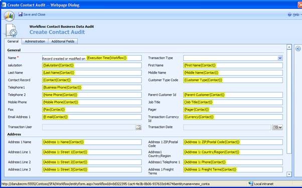This screenshot has width=302, height=188.
Task: Click the form assistant collapse arrow icon
Action: click(x=298, y=49)
